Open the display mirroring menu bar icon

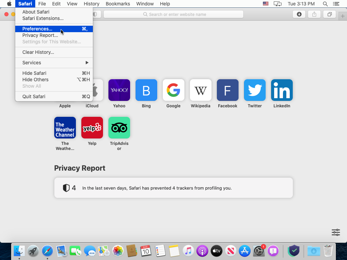[x=278, y=4]
